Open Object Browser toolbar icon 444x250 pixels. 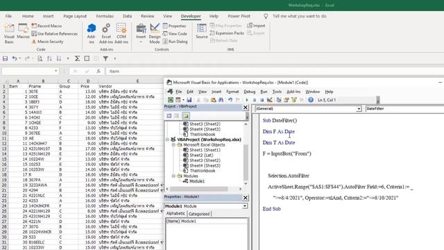(x=294, y=100)
